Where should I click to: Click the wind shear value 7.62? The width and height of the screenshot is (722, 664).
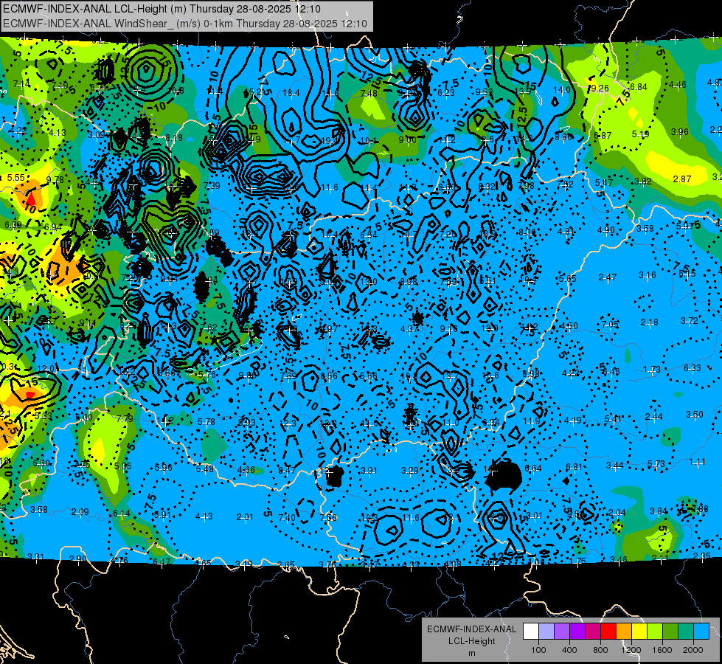209,328
